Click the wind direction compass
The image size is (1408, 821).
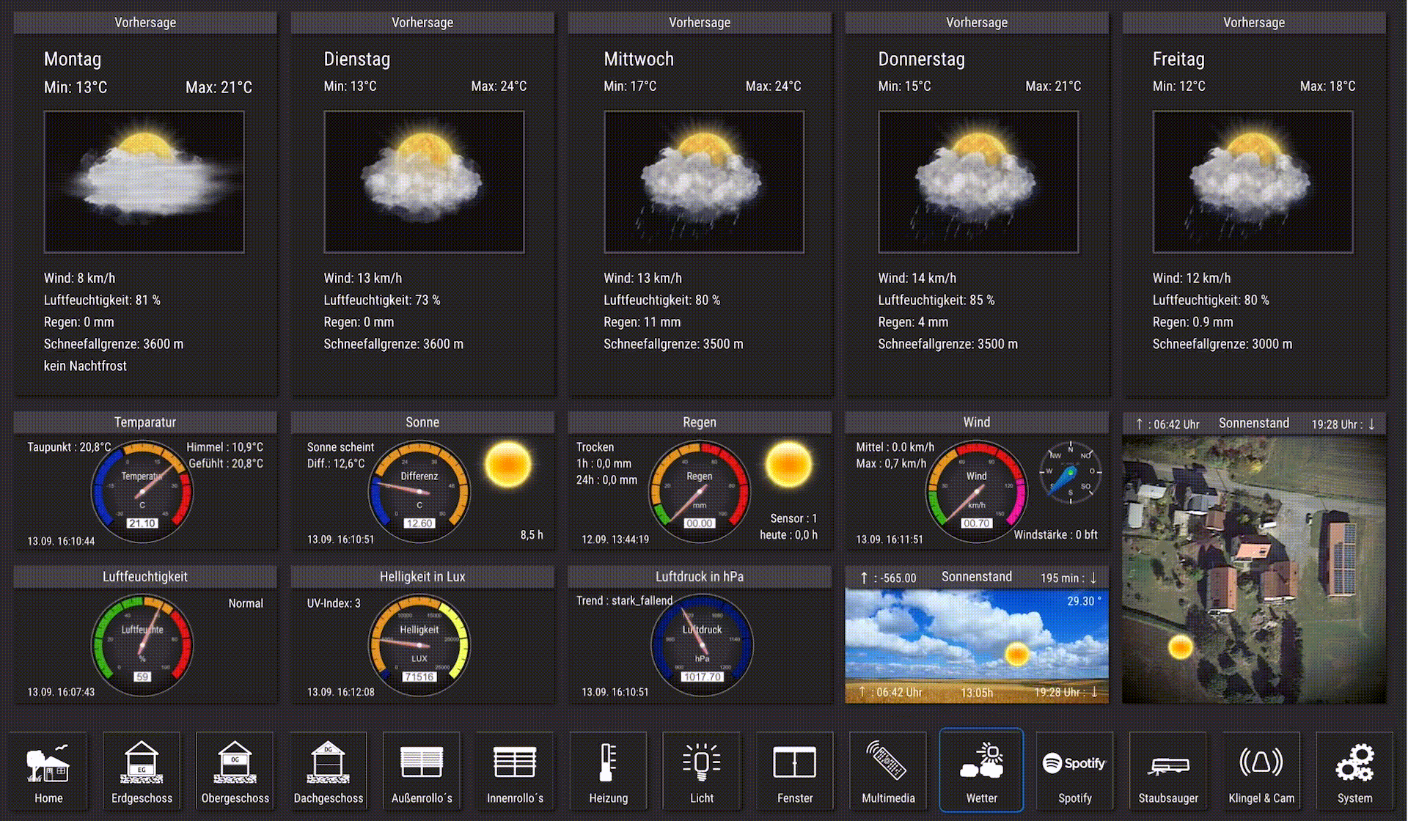1070,473
